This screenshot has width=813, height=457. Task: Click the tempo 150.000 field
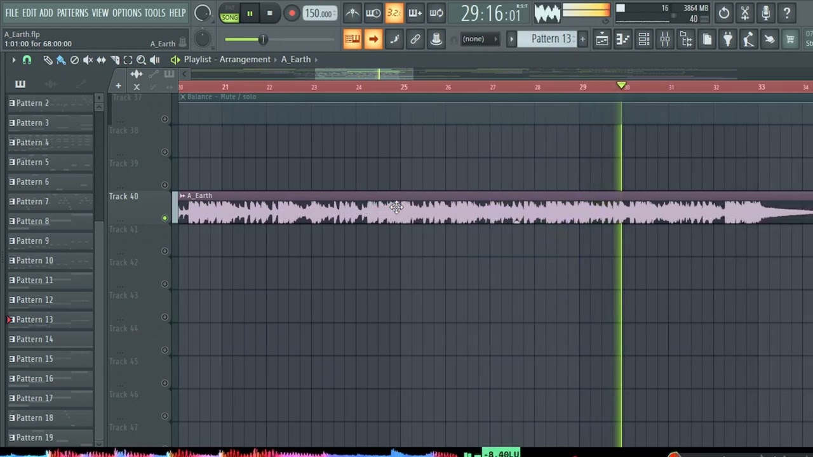tap(319, 13)
